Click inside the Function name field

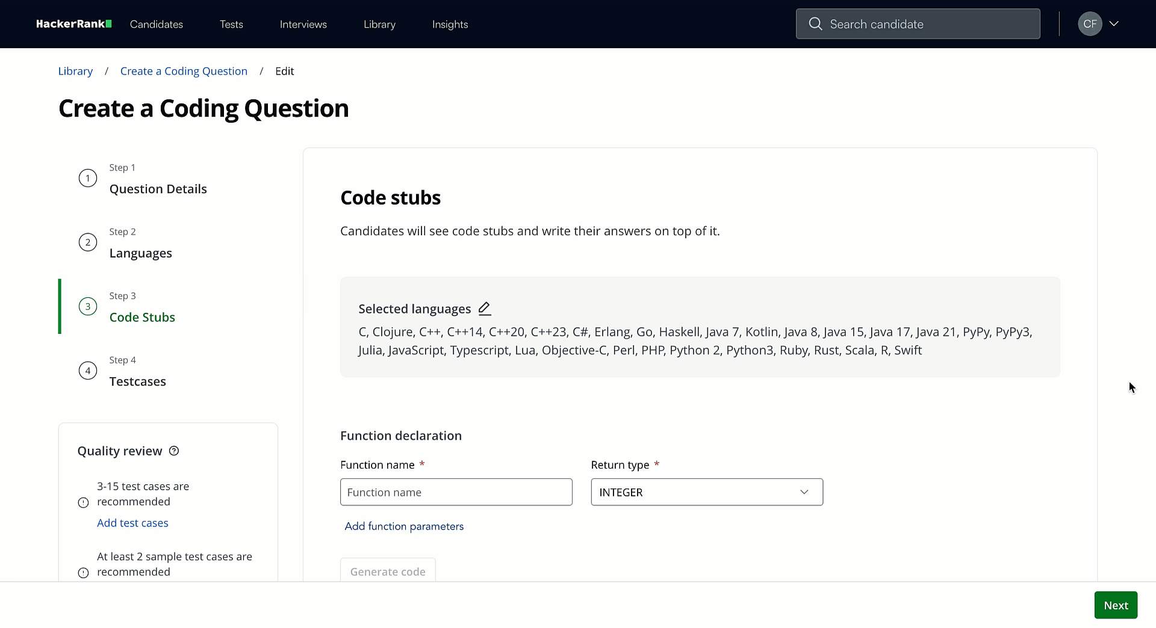pos(456,492)
